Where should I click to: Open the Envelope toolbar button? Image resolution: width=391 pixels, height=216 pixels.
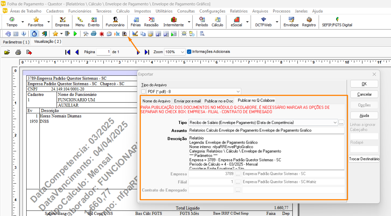point(291,22)
